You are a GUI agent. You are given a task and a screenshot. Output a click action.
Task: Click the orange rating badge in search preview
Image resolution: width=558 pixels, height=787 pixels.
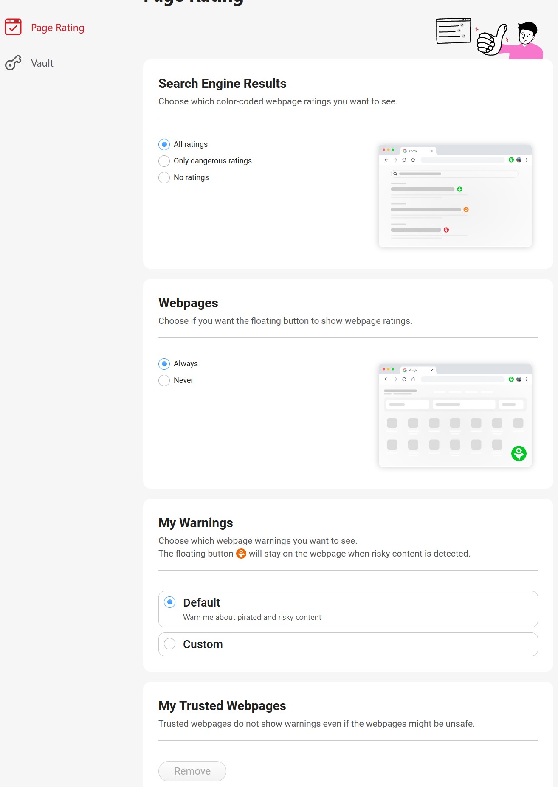click(466, 209)
